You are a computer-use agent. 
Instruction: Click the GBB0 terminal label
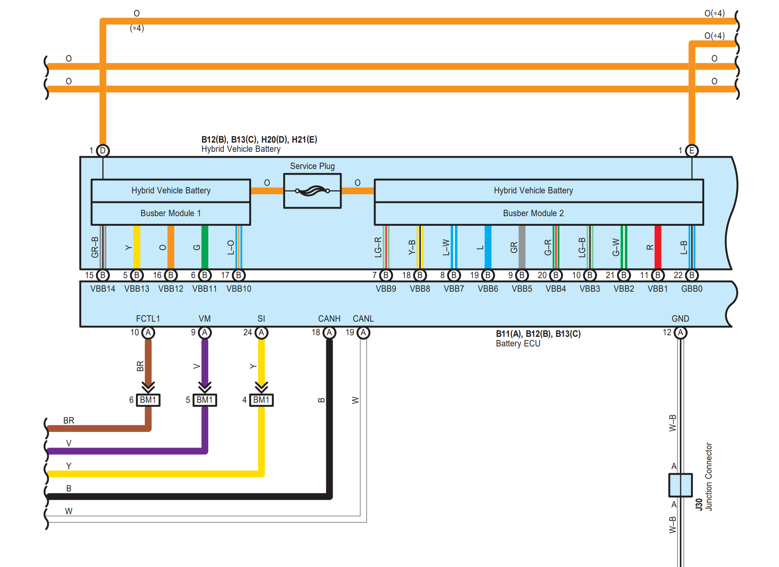coord(691,288)
